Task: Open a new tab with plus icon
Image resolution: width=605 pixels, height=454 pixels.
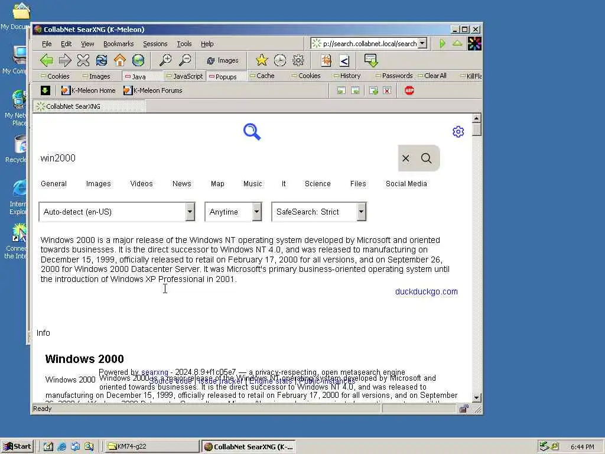Action: pos(373,90)
